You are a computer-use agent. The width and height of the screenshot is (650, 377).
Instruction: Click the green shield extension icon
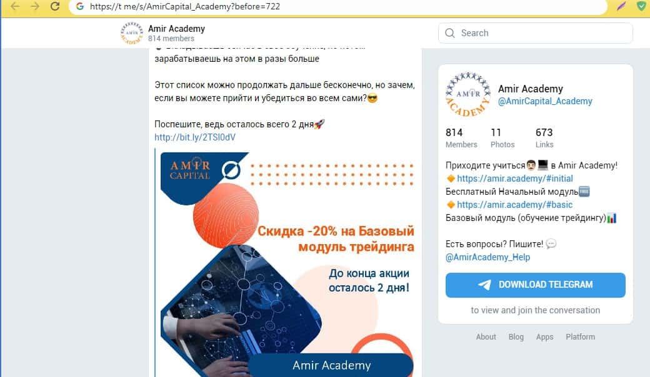641,6
